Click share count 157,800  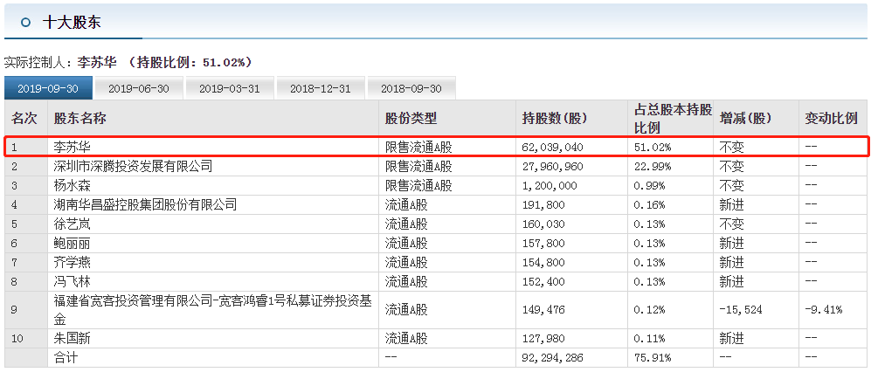pyautogui.click(x=543, y=244)
